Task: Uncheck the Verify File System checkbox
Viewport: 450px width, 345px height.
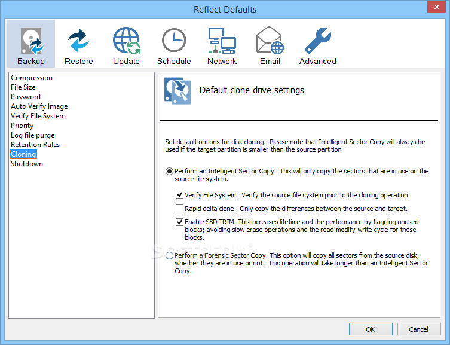Action: pos(179,195)
